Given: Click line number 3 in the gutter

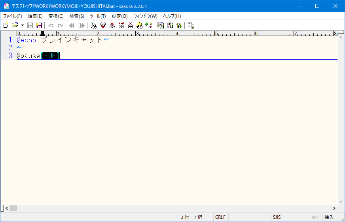Looking at the screenshot, I should tap(10, 56).
